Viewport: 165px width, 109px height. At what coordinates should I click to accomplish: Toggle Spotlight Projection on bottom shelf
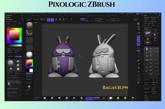pyautogui.click(x=92, y=97)
